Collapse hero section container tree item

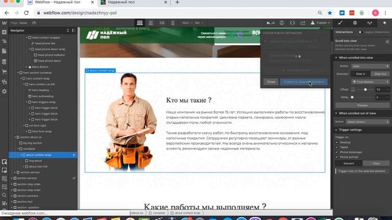tap(18, 73)
